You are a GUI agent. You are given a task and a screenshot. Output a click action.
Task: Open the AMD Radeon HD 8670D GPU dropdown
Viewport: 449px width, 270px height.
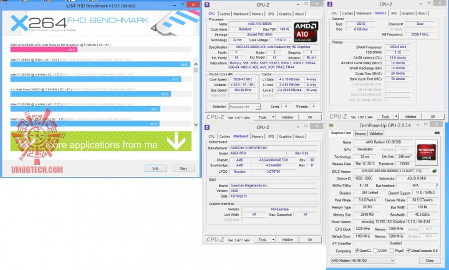[x=362, y=261]
